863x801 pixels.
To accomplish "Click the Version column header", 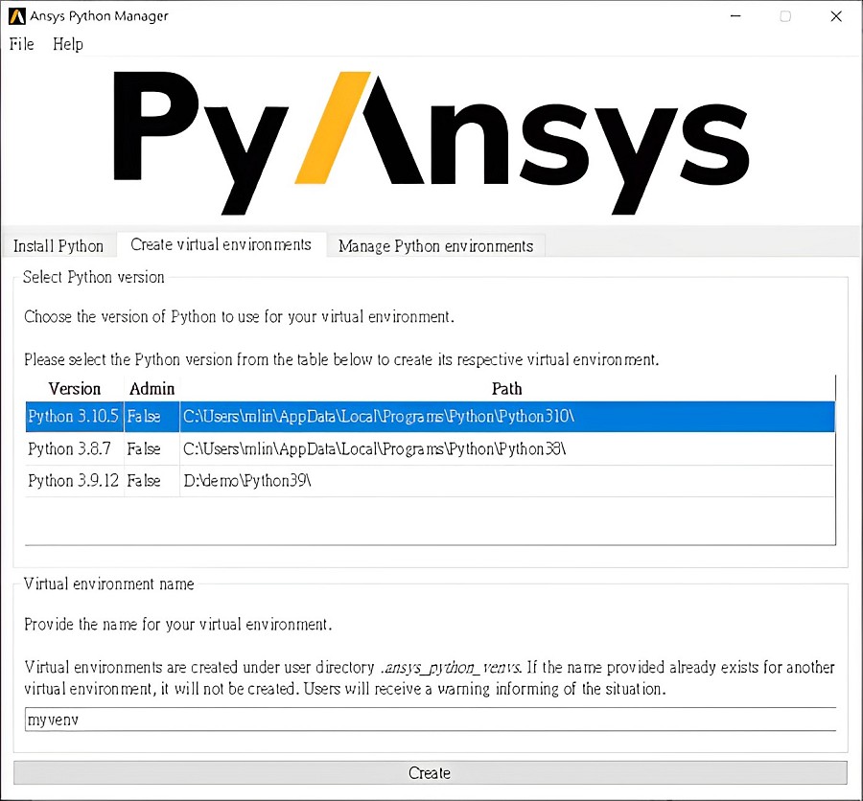I will [x=75, y=389].
